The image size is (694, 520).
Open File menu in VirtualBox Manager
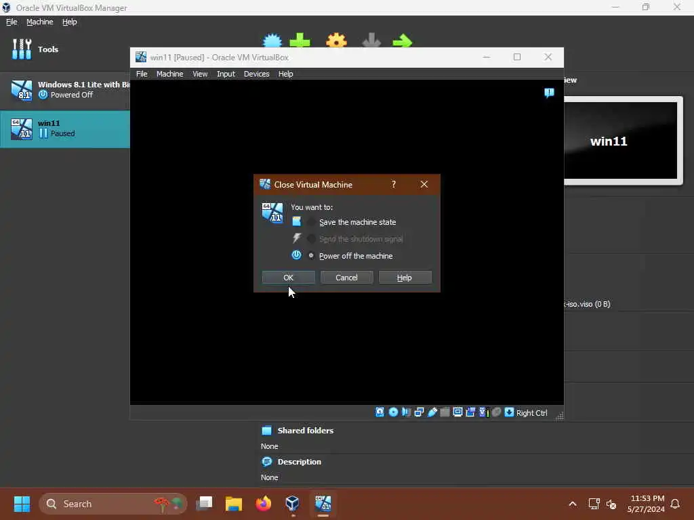click(x=12, y=22)
